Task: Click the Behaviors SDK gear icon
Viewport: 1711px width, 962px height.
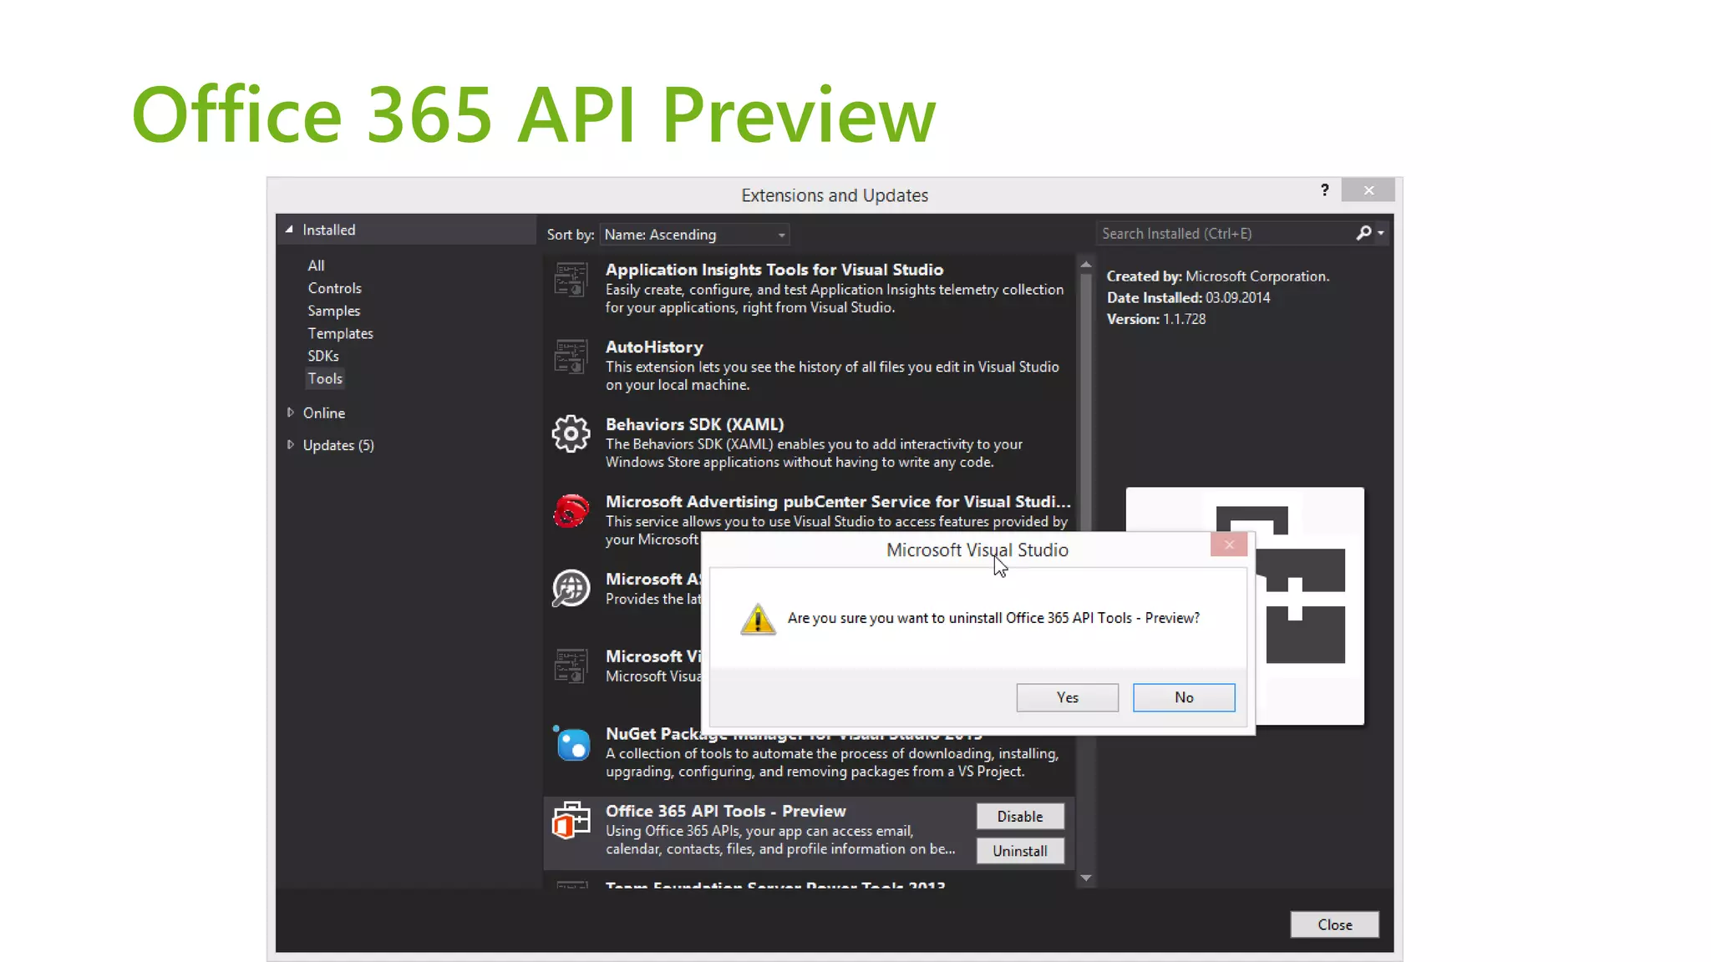Action: pos(571,434)
